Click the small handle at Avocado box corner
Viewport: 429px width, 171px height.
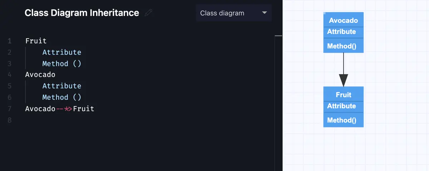pos(324,13)
